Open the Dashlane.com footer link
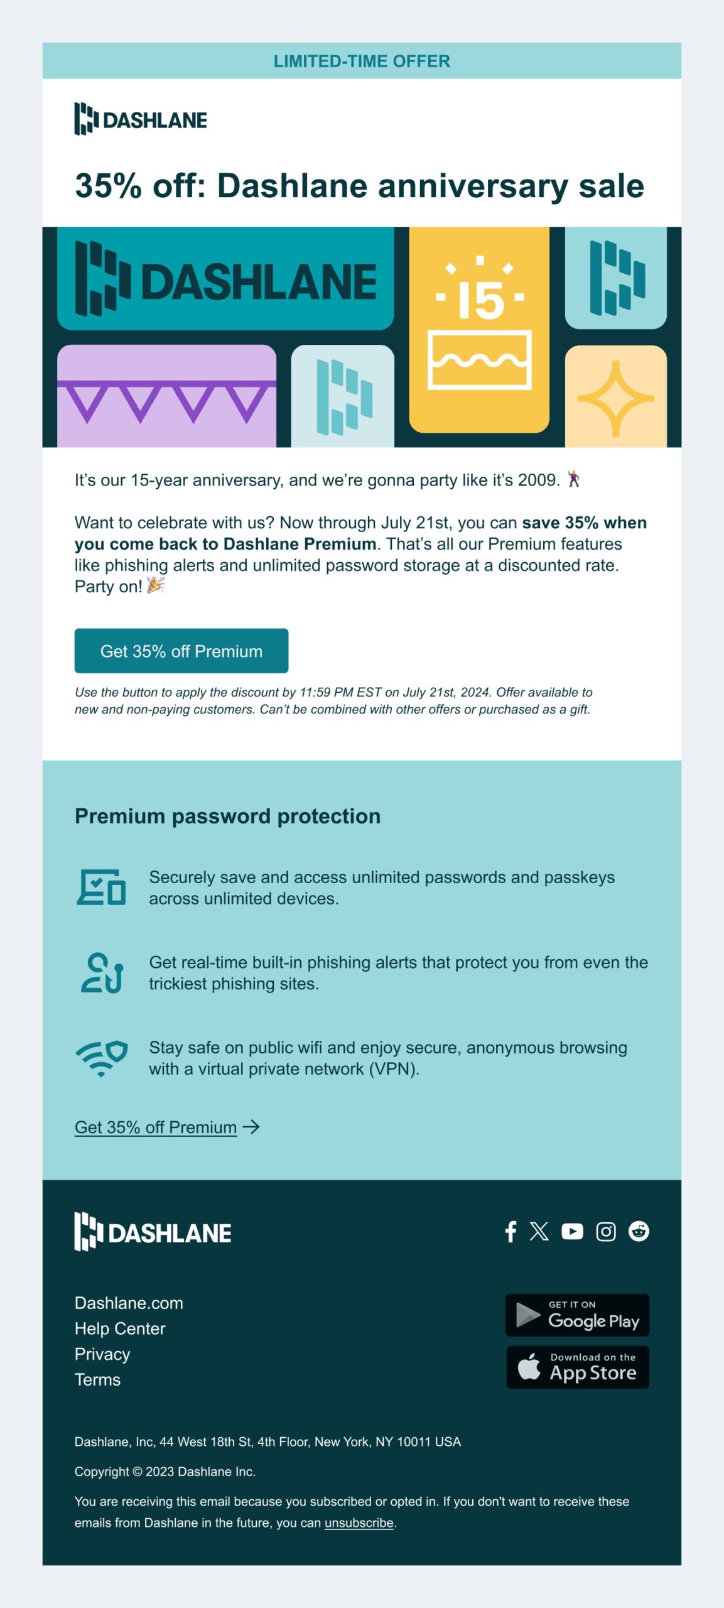Image resolution: width=724 pixels, height=1608 pixels. click(129, 1303)
